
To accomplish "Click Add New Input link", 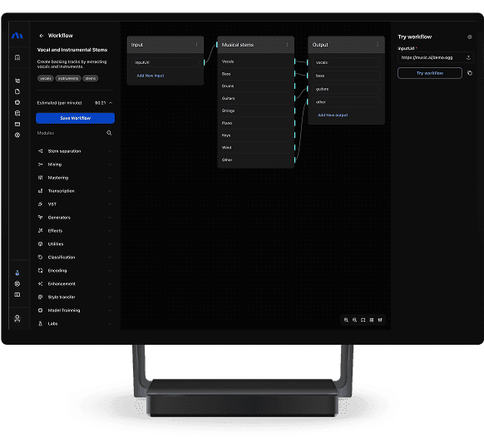I will point(151,76).
